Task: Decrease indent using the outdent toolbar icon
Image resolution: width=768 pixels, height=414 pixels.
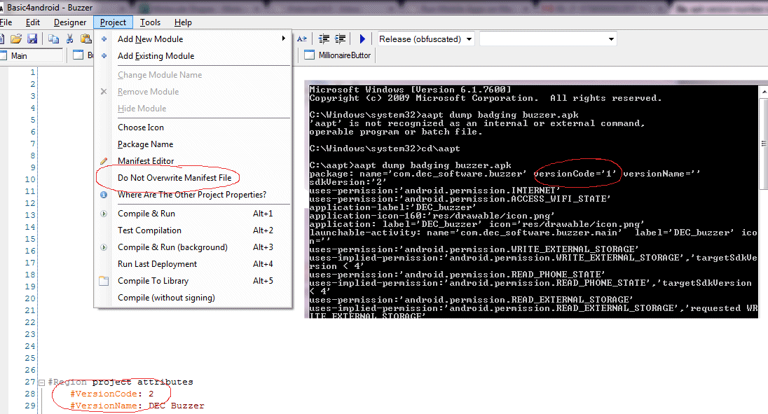Action: point(324,39)
